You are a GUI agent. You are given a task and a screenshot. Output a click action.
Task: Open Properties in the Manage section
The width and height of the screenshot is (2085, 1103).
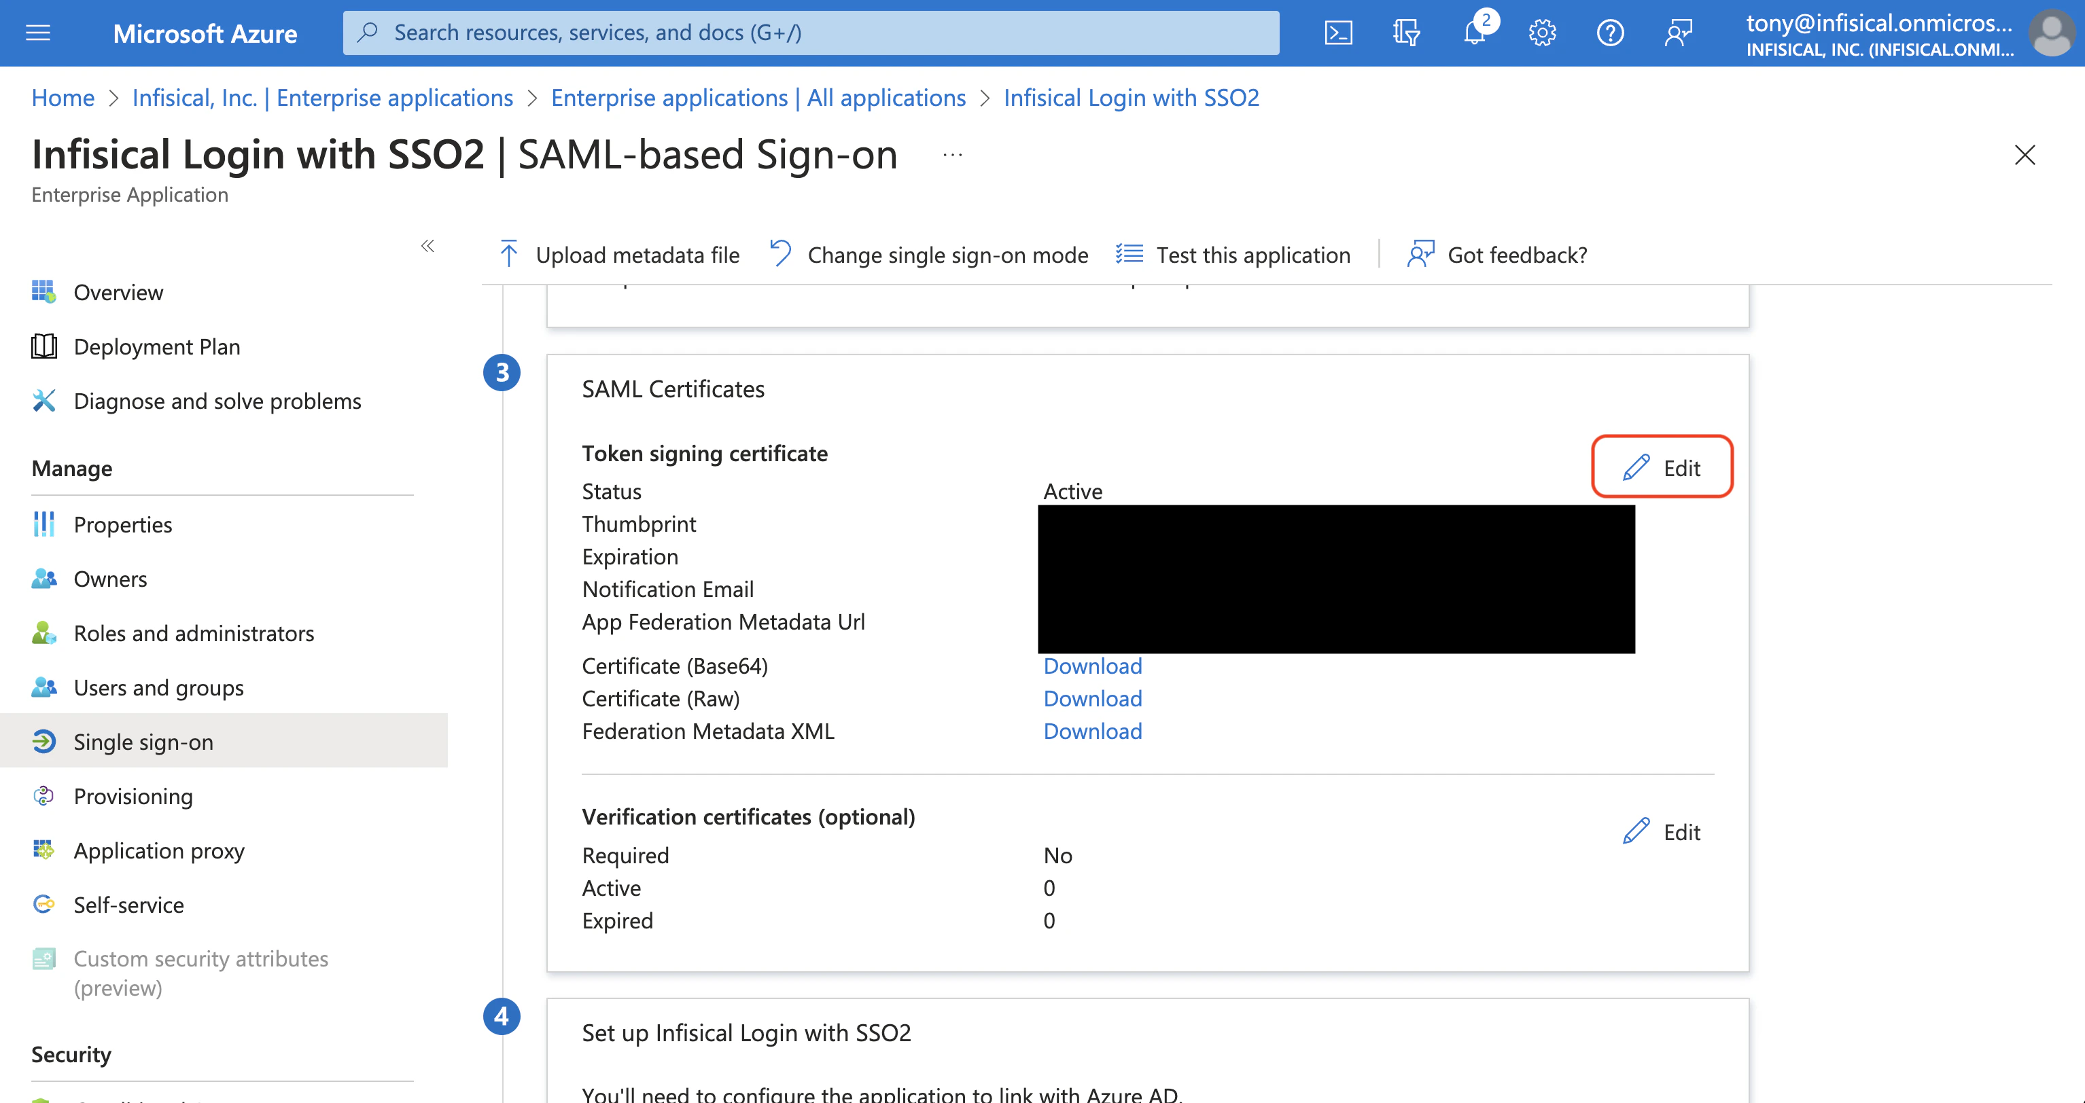[122, 524]
